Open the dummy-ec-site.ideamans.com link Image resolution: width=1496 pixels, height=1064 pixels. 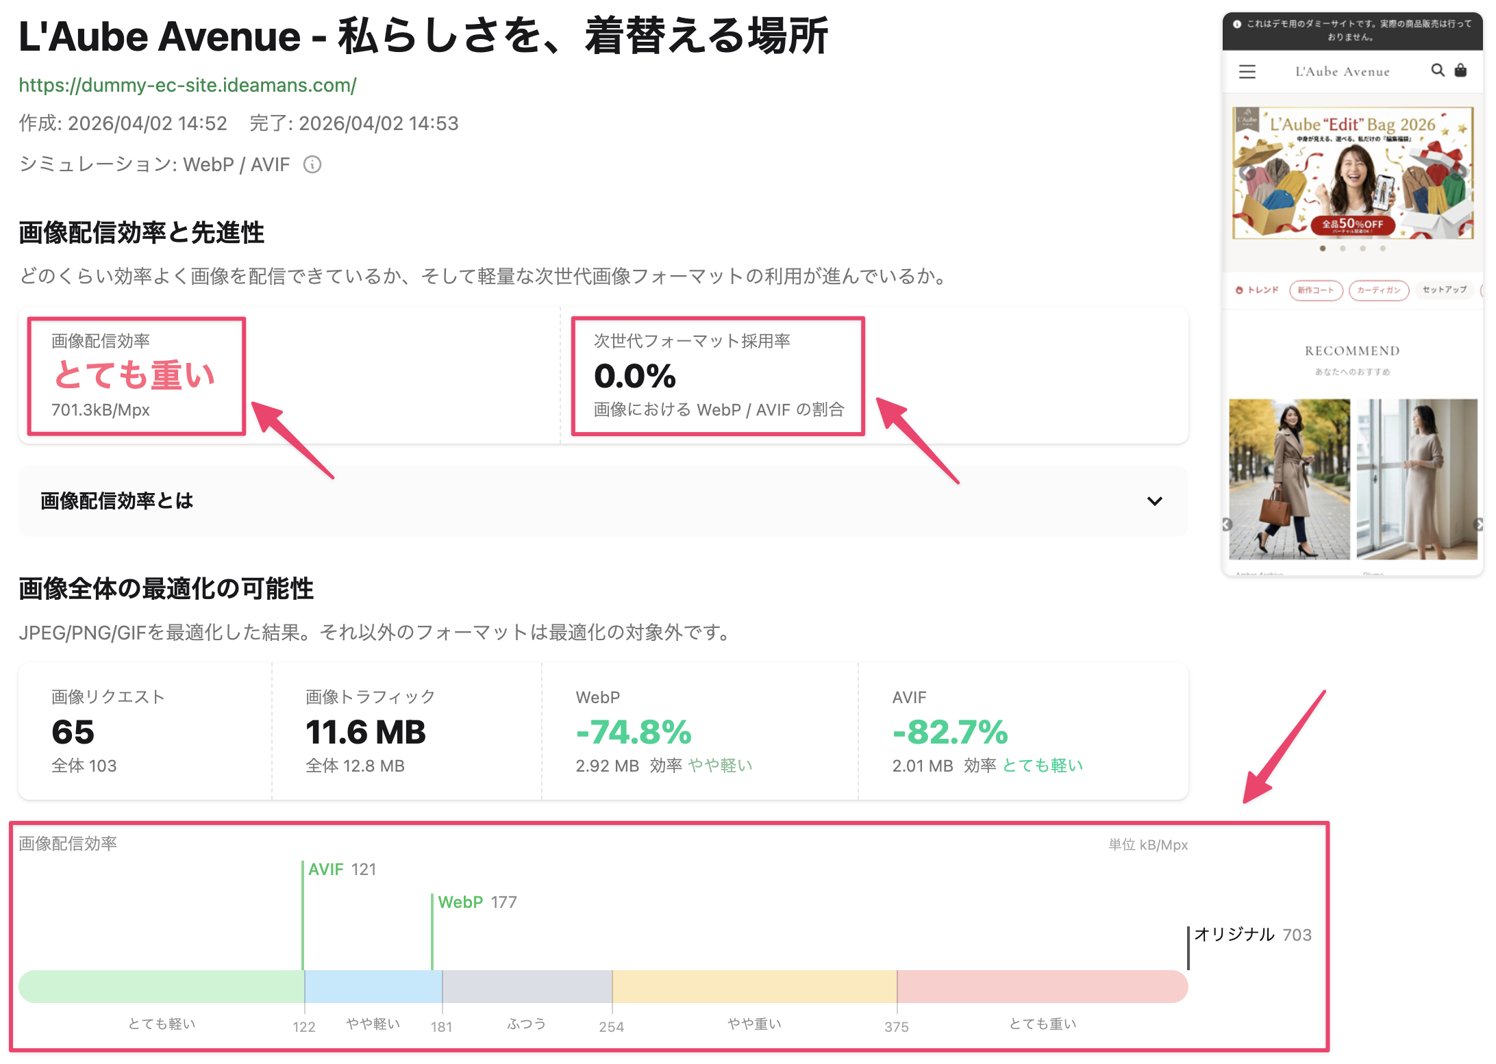point(187,85)
